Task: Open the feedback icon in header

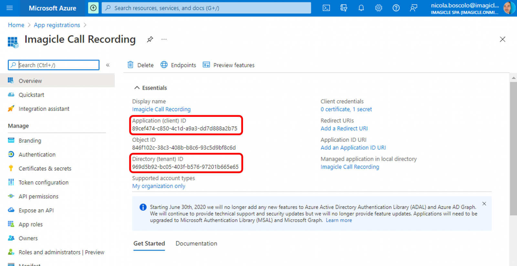Action: (414, 8)
